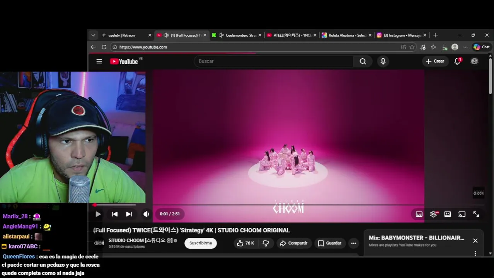Open the YouTube hamburger guide menu
Screen dimensions: 494x278
(99, 61)
